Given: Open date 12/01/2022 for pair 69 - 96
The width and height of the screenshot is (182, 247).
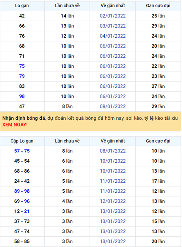Looking at the screenshot, I should coord(113,201).
